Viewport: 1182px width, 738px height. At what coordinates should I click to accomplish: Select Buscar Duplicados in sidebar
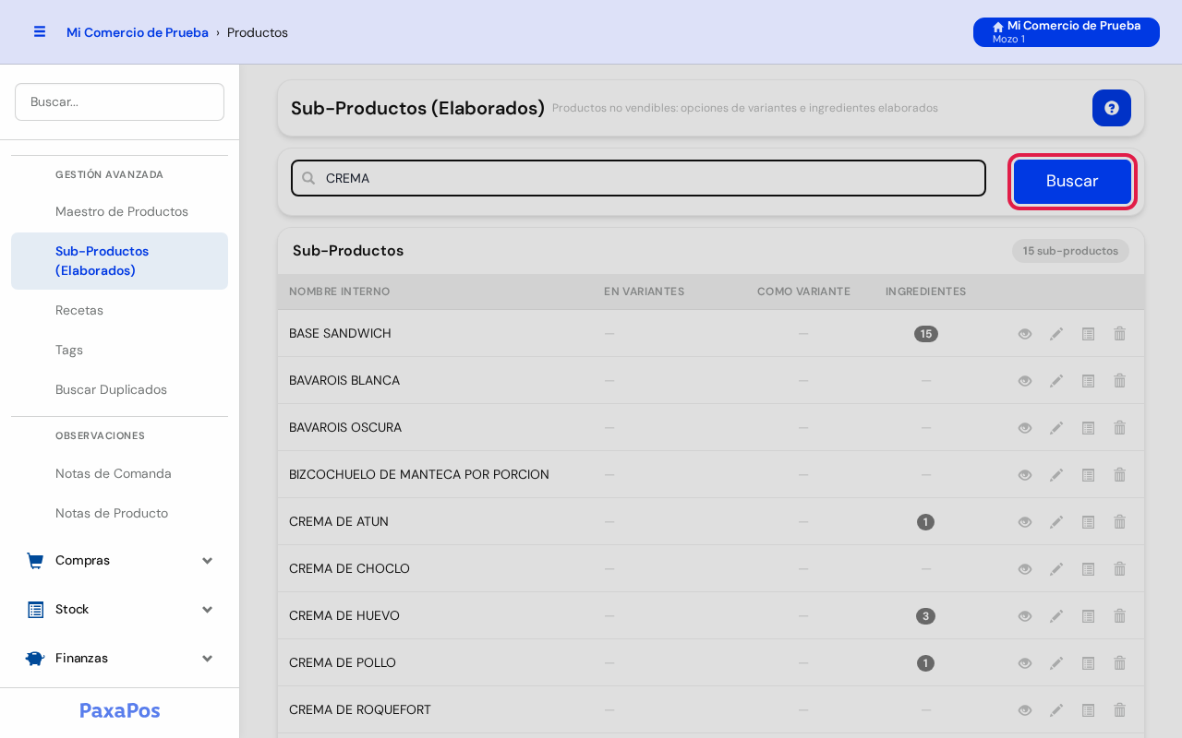(119, 390)
